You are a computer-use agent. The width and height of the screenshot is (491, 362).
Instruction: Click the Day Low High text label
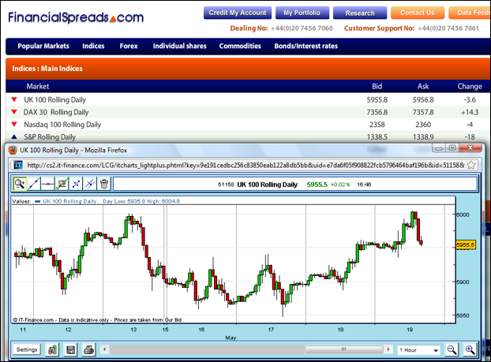point(141,201)
